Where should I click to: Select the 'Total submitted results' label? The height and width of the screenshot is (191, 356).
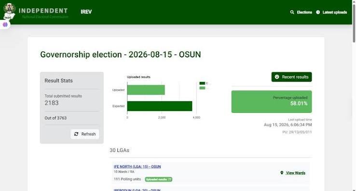63,96
